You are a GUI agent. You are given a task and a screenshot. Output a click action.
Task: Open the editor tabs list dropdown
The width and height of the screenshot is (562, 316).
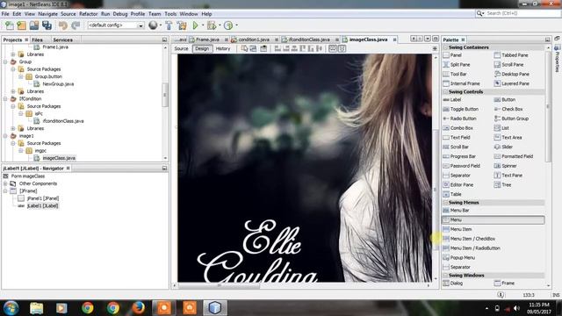point(428,39)
